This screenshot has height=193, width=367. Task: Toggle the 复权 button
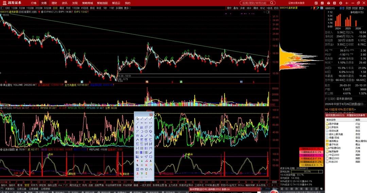click(229, 8)
